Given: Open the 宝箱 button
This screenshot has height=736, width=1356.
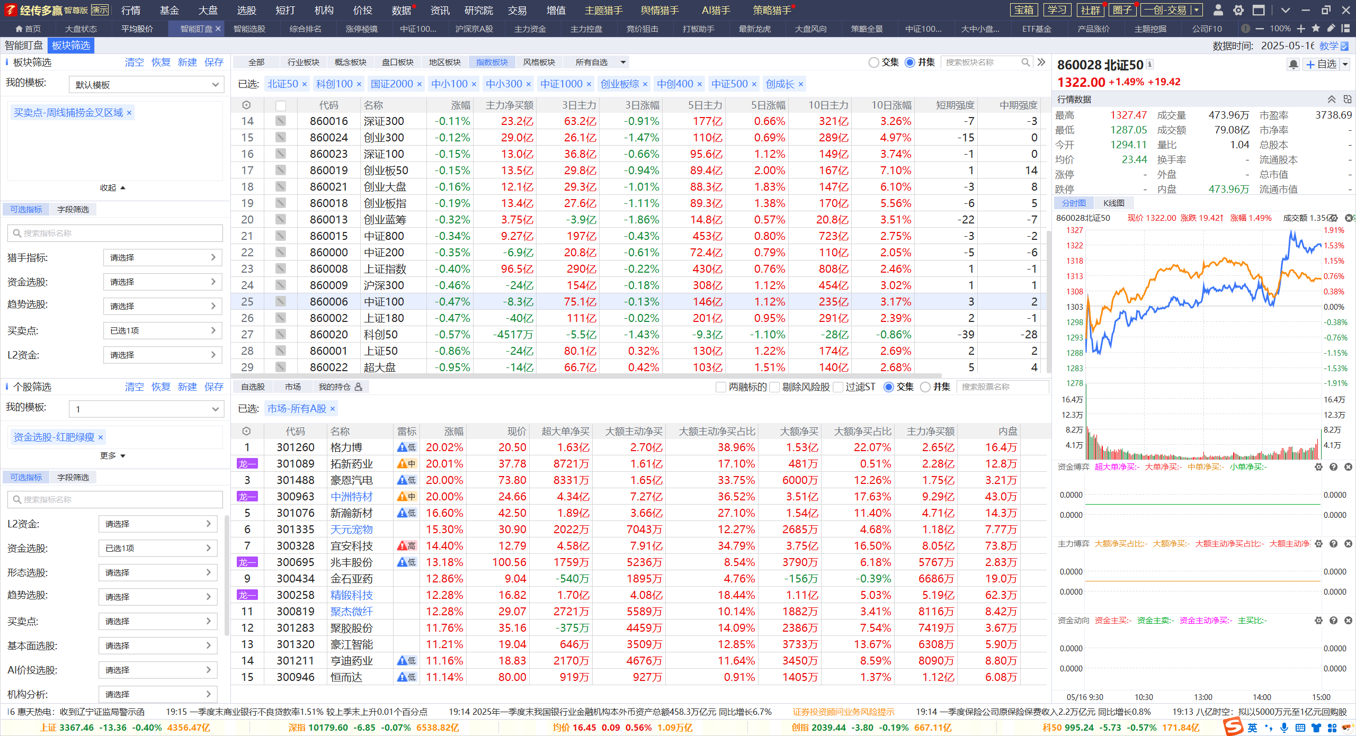Looking at the screenshot, I should coord(1023,10).
